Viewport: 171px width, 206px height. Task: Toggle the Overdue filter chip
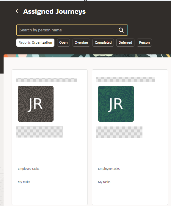click(81, 42)
